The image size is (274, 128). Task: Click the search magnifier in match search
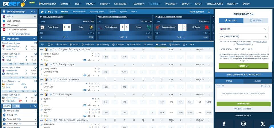209,12
